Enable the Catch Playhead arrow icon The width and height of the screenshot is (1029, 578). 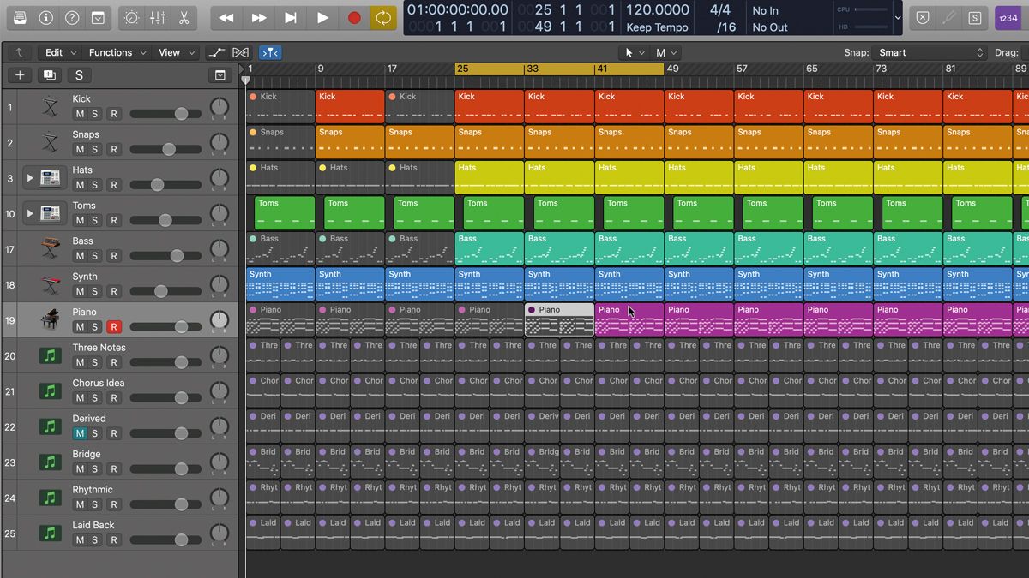(x=270, y=52)
